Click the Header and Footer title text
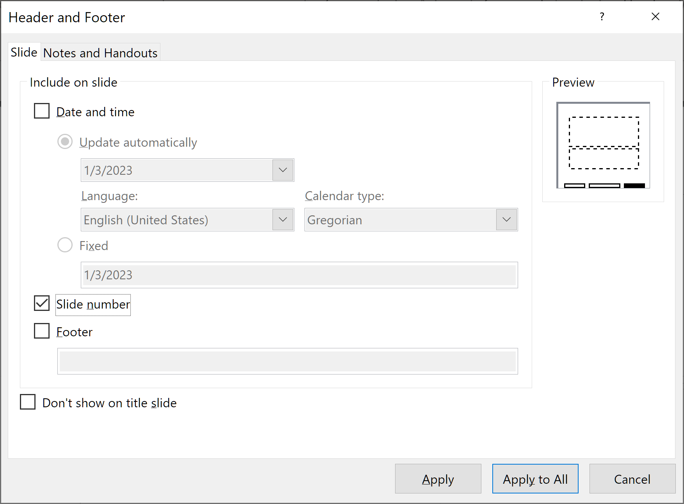684x504 pixels. 67,18
